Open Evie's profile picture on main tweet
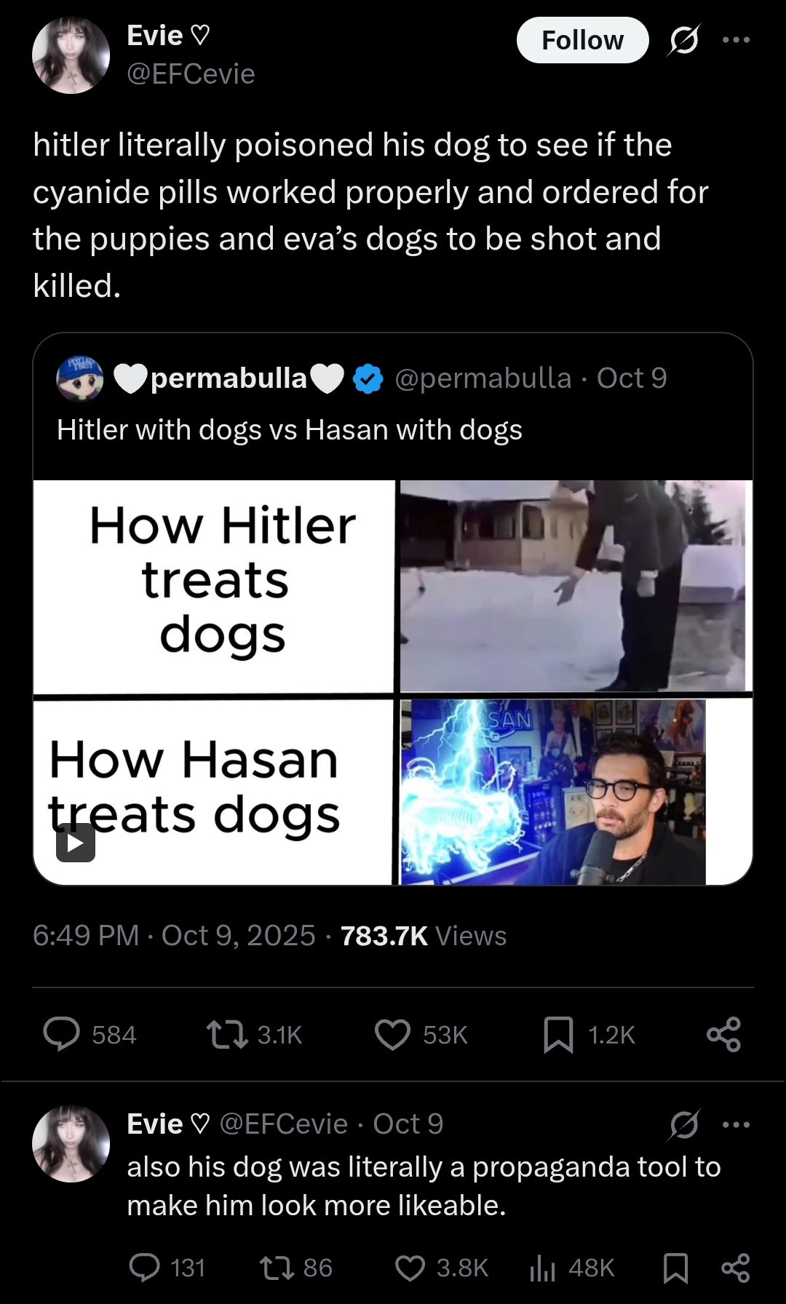The width and height of the screenshot is (786, 1304). click(71, 55)
